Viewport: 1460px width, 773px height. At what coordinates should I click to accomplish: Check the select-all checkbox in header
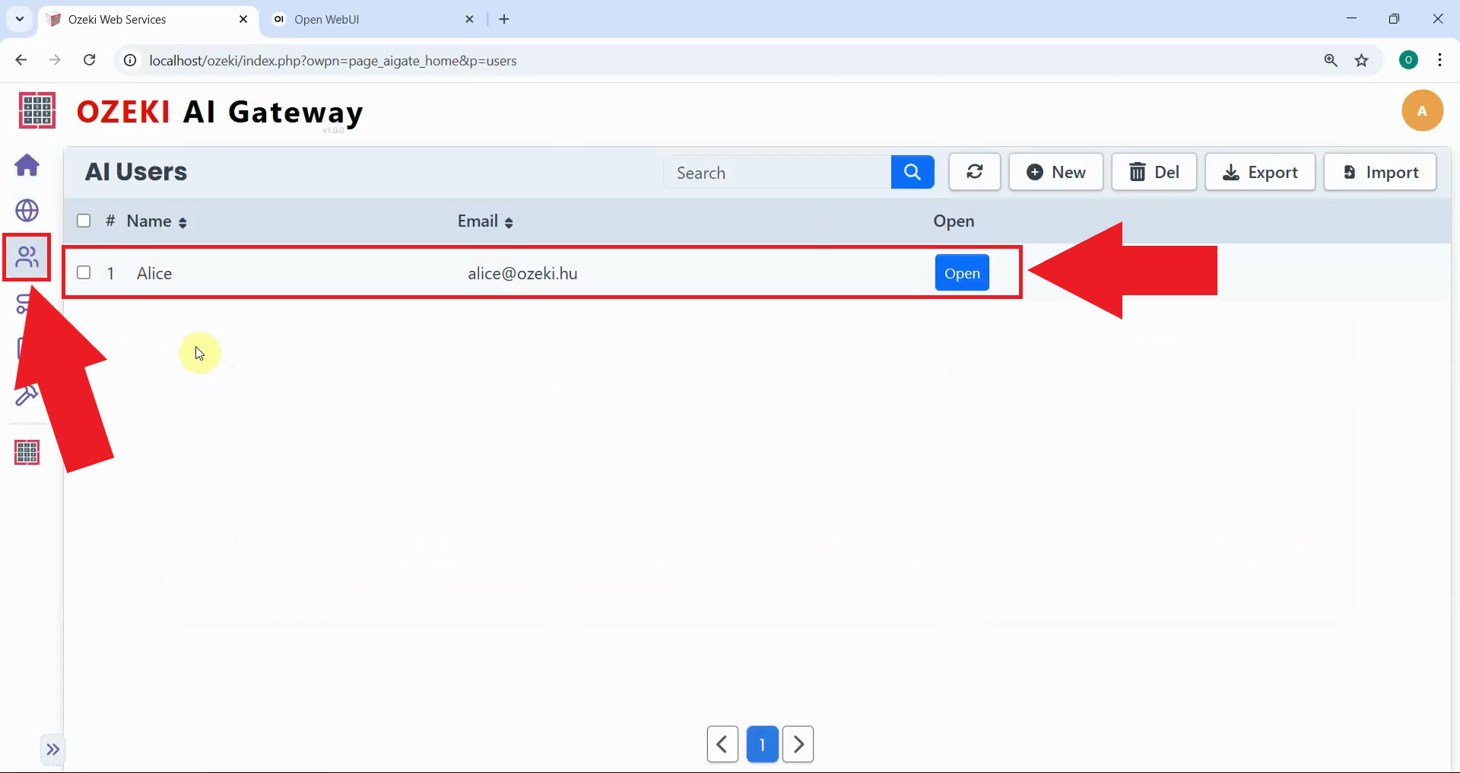84,221
